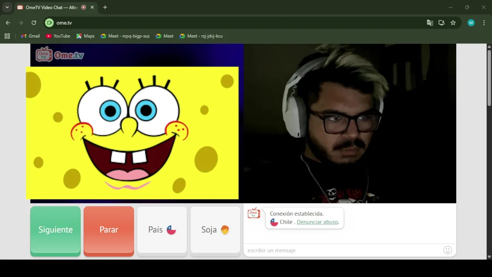The height and width of the screenshot is (277, 492).
Task: Open the tab search dropdown arrow
Action: coord(7,7)
